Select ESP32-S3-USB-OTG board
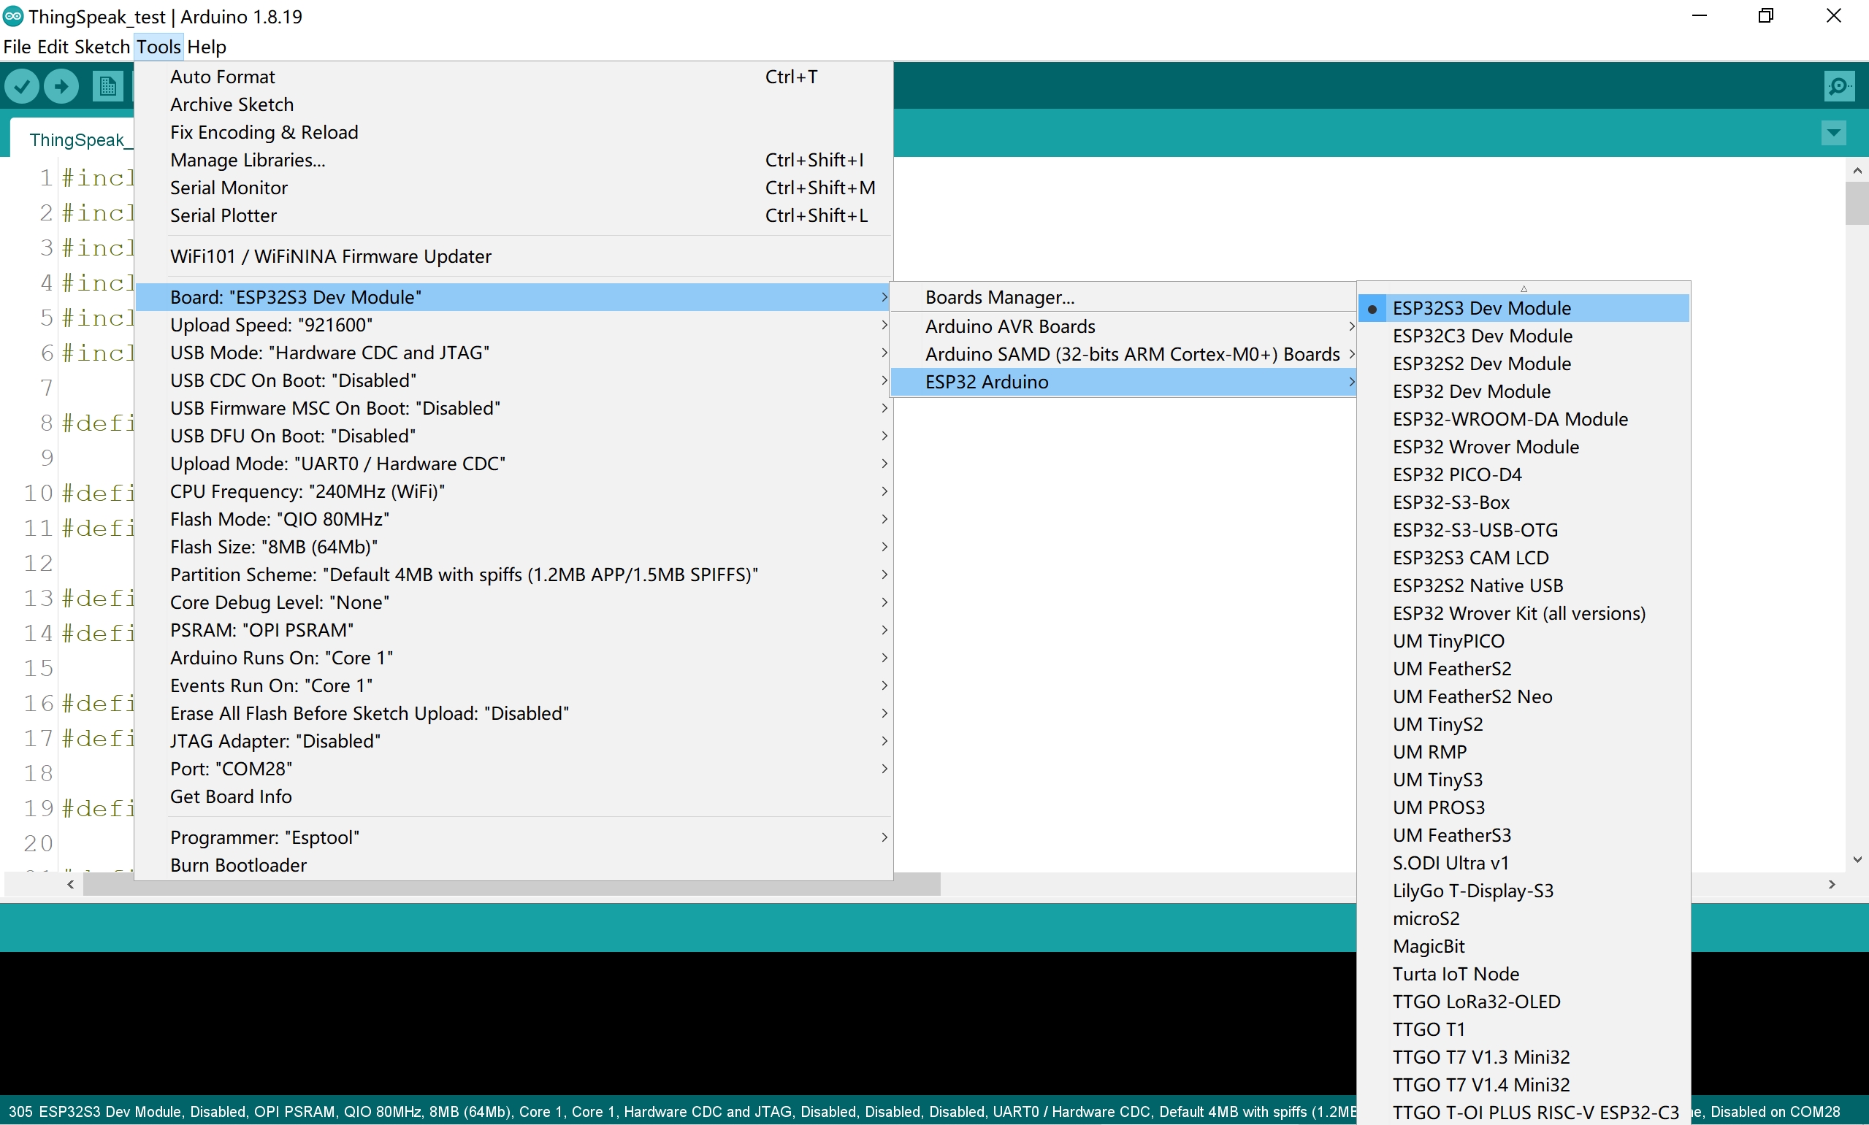This screenshot has height=1125, width=1869. [1524, 530]
